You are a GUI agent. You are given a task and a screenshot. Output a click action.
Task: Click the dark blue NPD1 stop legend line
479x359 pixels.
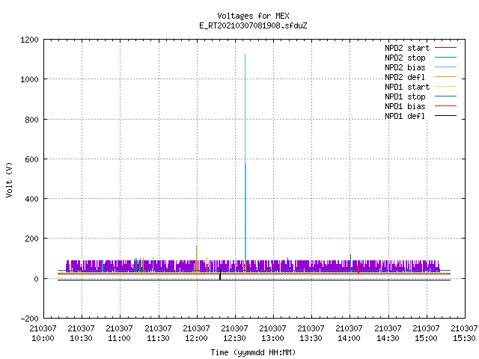[445, 96]
